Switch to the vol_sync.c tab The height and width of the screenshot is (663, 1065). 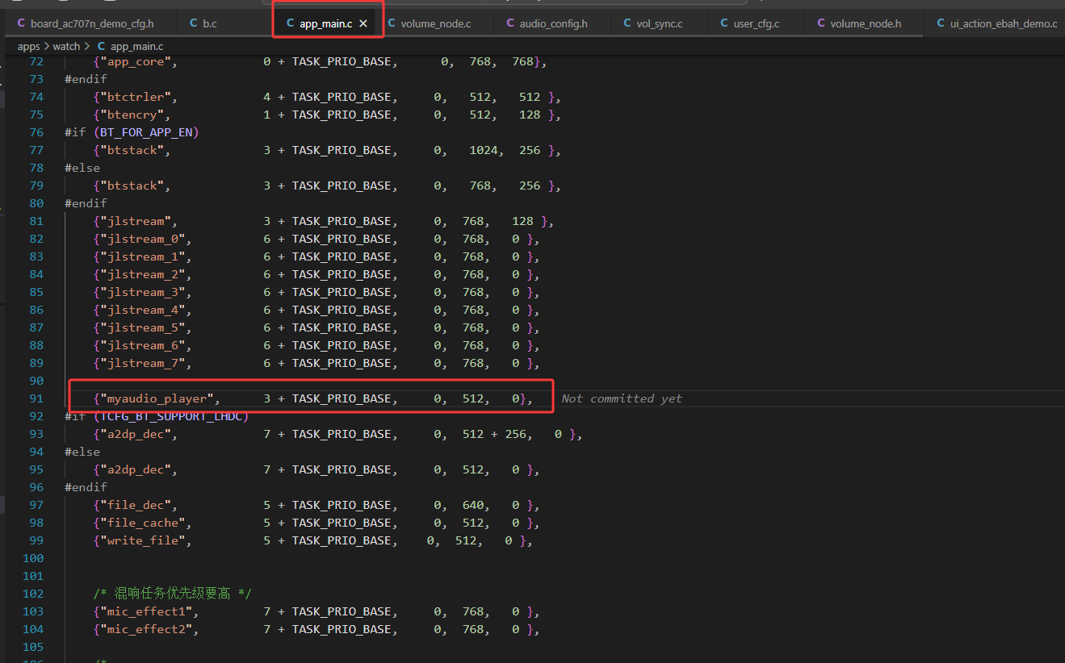tap(652, 24)
